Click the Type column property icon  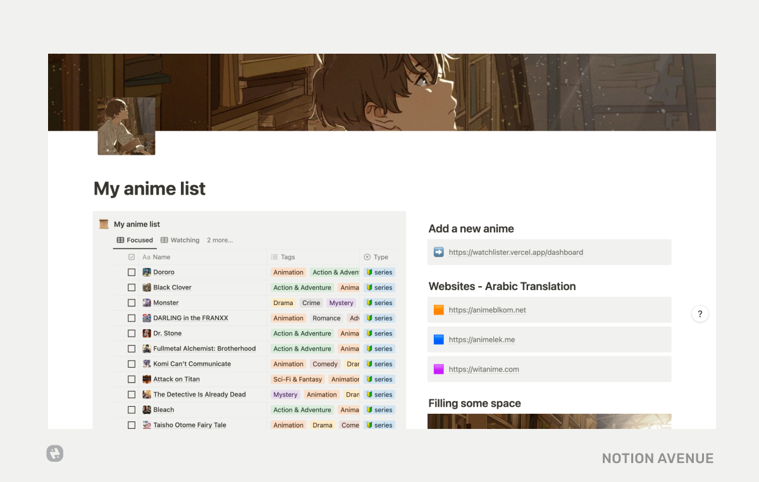pos(366,257)
